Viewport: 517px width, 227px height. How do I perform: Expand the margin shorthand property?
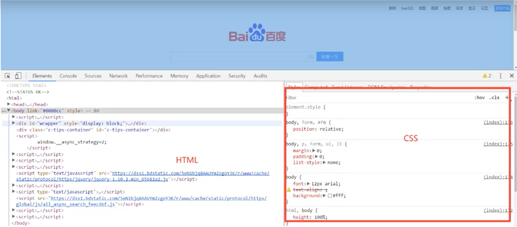coord(314,150)
